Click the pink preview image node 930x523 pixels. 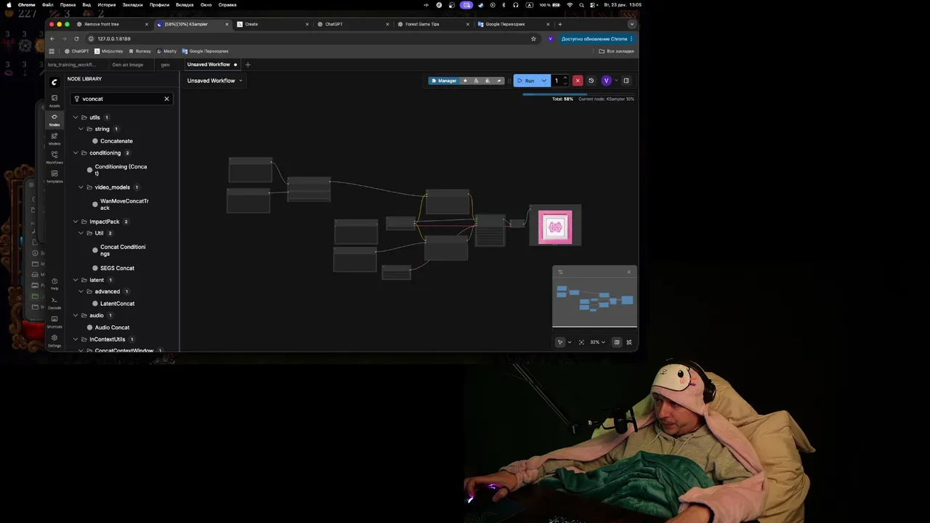pyautogui.click(x=555, y=227)
